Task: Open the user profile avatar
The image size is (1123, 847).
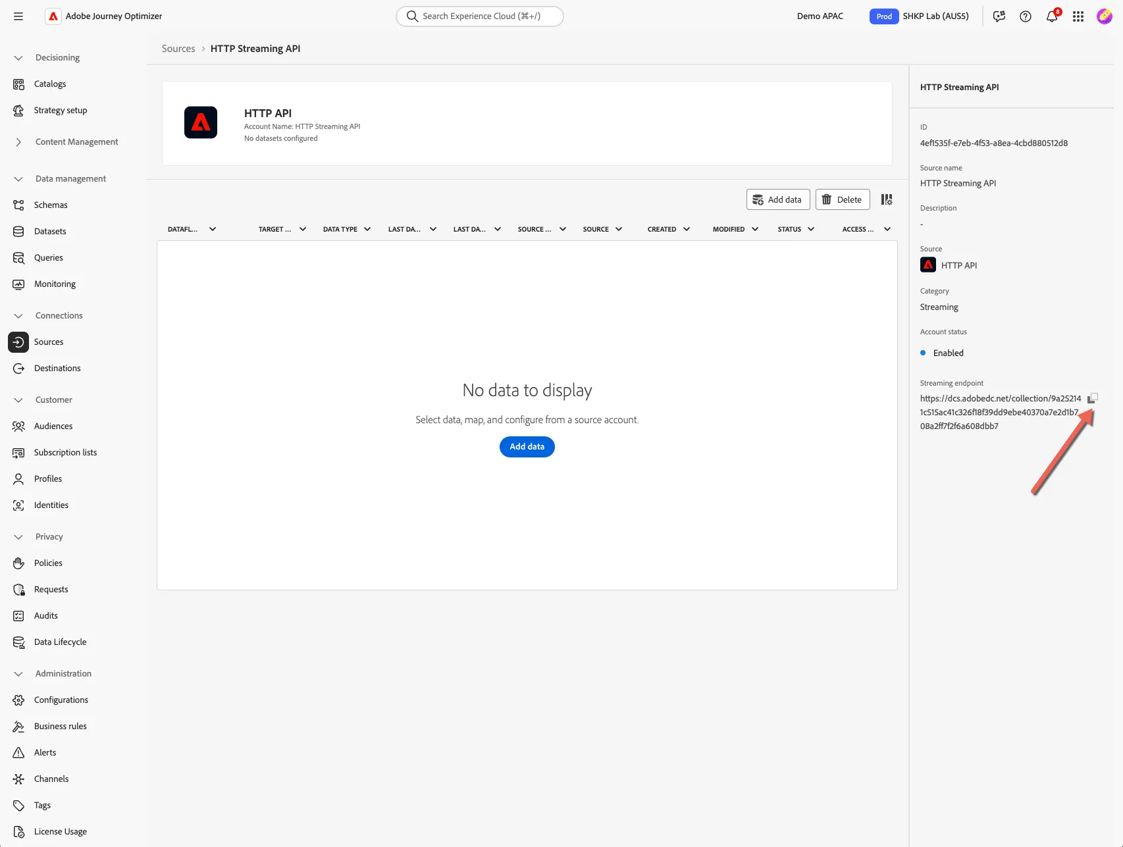Action: 1105,16
